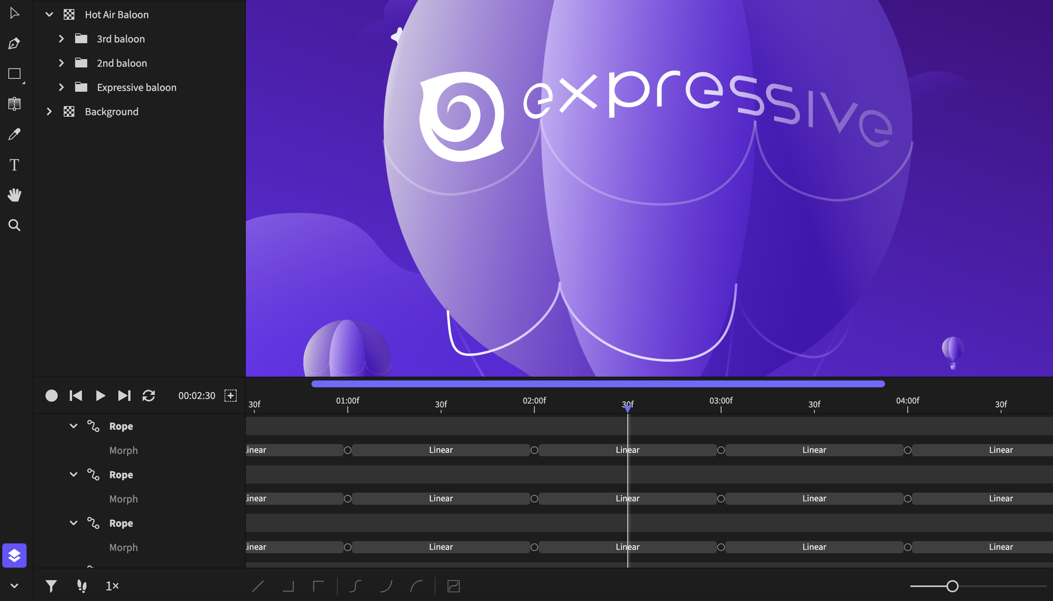1053x601 pixels.
Task: Click first Morph keyframe at 01:00f
Action: coord(348,450)
